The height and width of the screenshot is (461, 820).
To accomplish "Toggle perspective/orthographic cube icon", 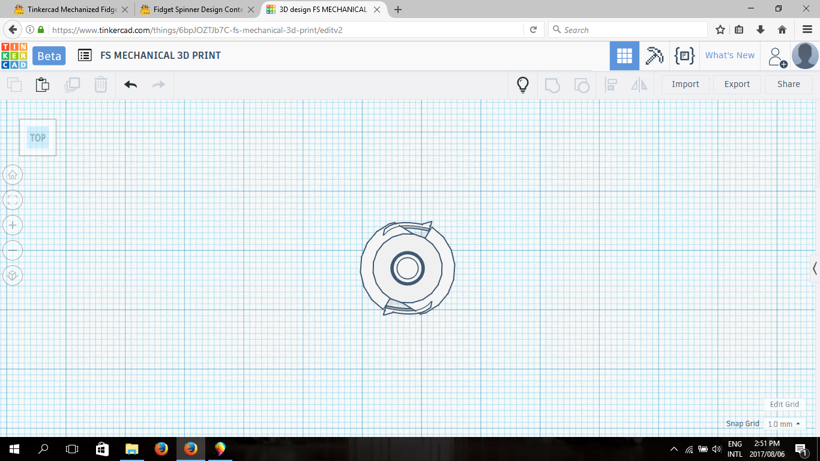I will 13,276.
